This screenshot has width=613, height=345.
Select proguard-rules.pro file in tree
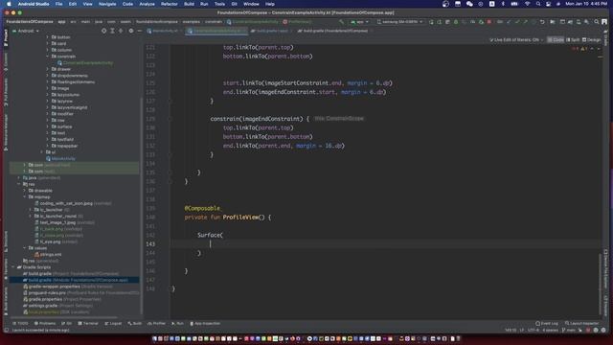point(80,292)
